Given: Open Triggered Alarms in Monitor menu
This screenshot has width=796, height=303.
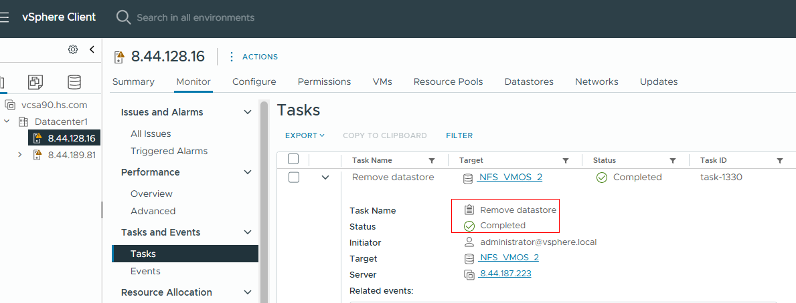Looking at the screenshot, I should [x=169, y=151].
